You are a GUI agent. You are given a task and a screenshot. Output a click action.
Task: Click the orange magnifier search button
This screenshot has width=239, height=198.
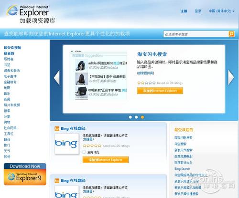231,34
